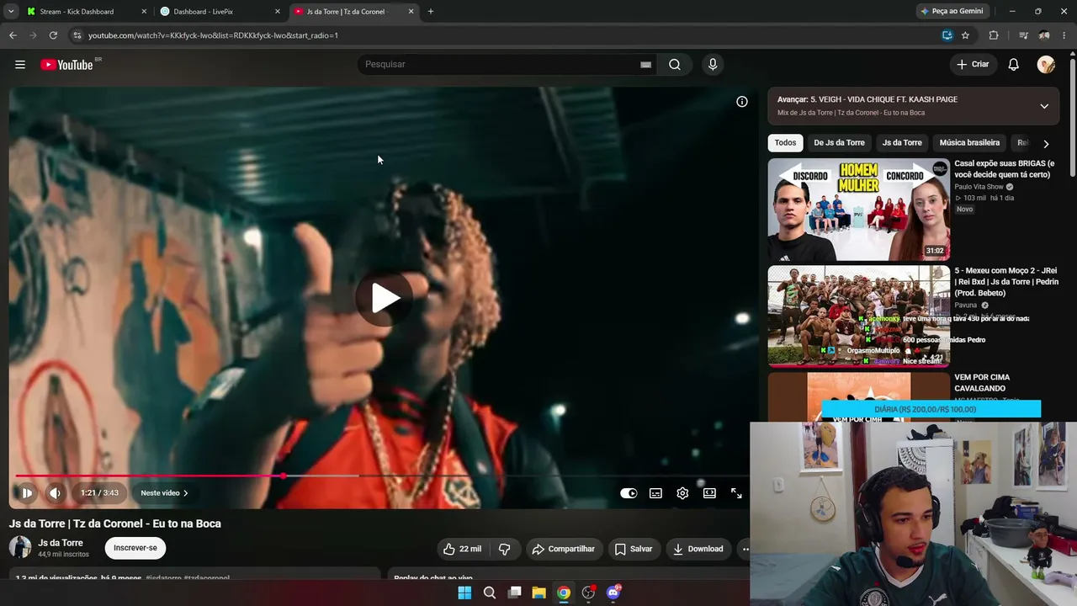
Task: Open a new browser tab
Action: (431, 12)
